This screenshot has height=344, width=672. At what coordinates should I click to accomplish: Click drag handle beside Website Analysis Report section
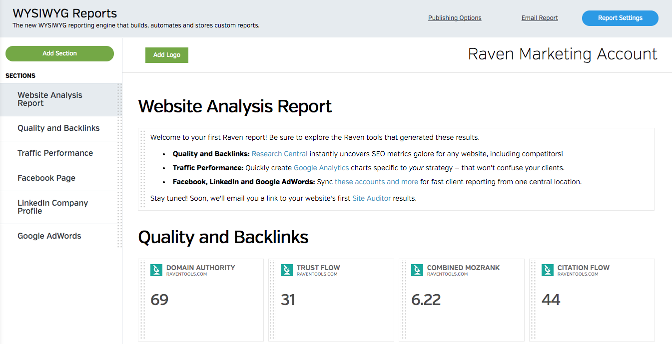pyautogui.click(x=119, y=99)
